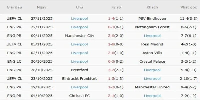The image size is (200, 100).
Task: Click the "Ngày" column header
Action: pyautogui.click(x=42, y=7)
